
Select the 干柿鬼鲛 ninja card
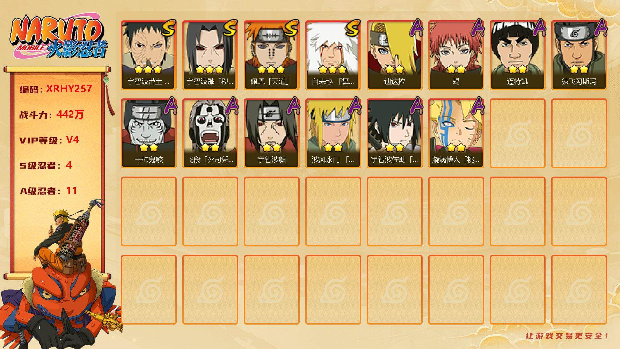coord(148,133)
